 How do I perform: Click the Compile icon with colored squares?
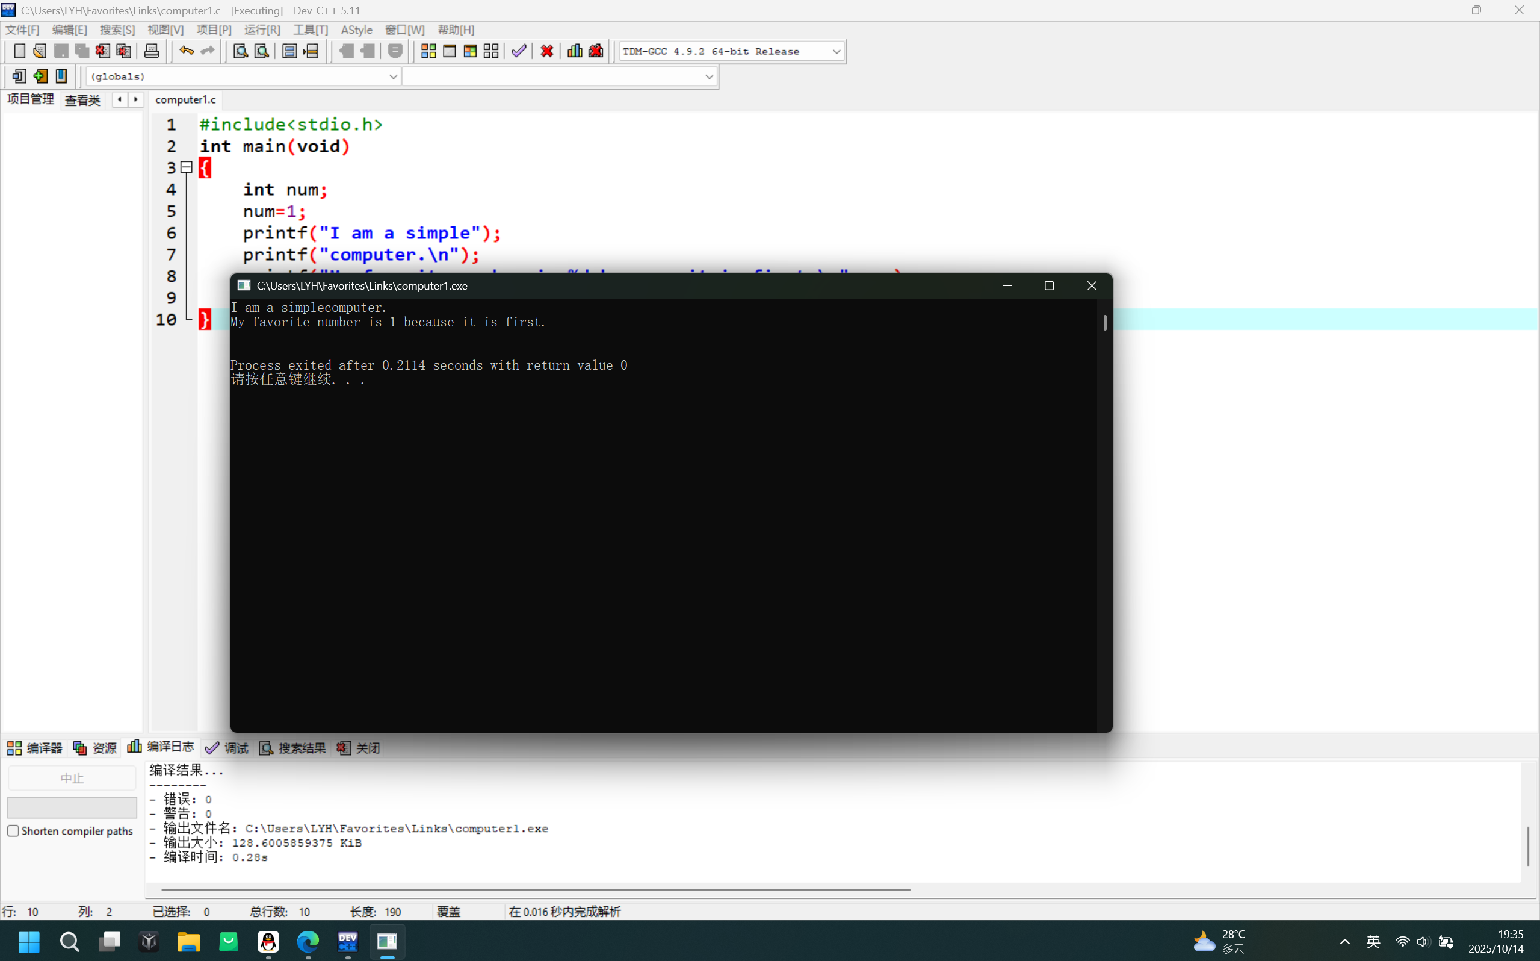coord(428,51)
